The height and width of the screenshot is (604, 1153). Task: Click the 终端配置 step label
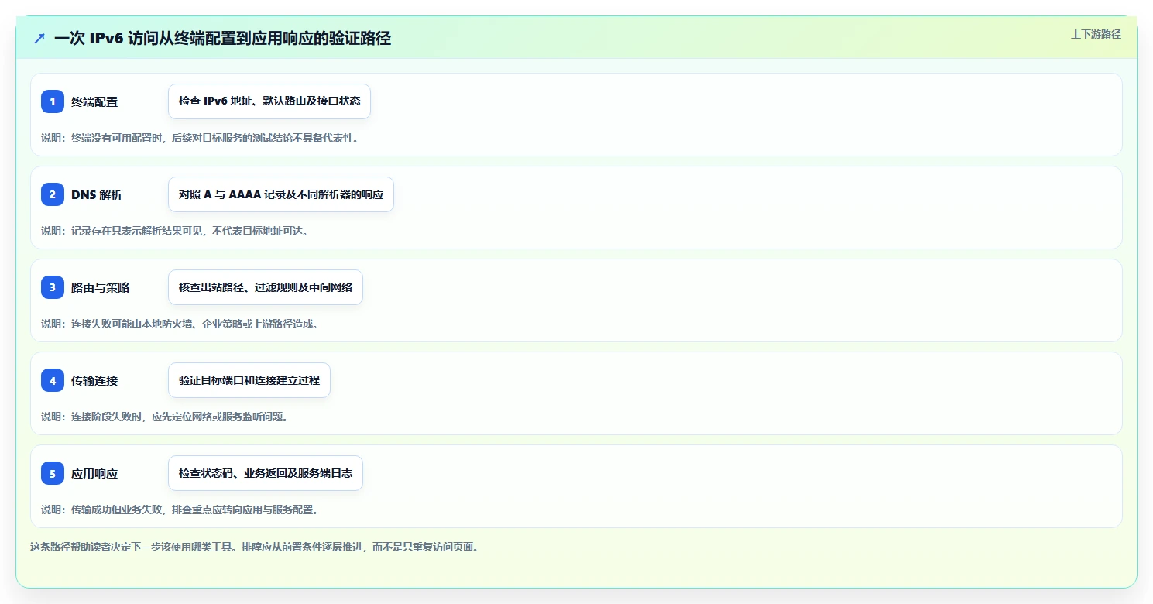pyautogui.click(x=94, y=101)
